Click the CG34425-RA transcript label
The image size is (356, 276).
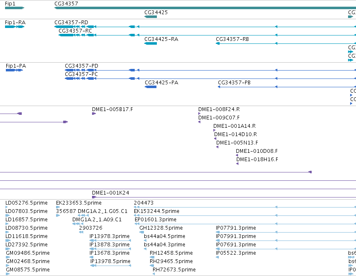click(161, 39)
